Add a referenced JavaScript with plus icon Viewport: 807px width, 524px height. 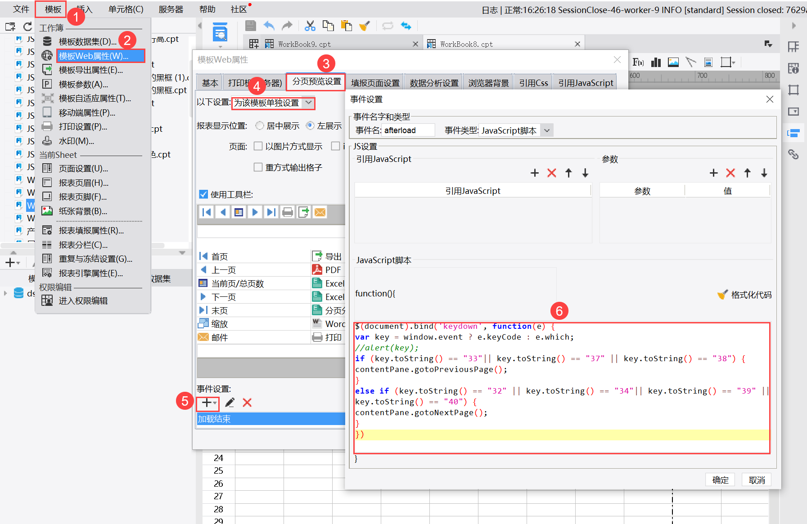(535, 173)
